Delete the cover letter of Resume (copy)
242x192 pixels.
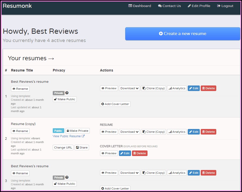click(139, 153)
